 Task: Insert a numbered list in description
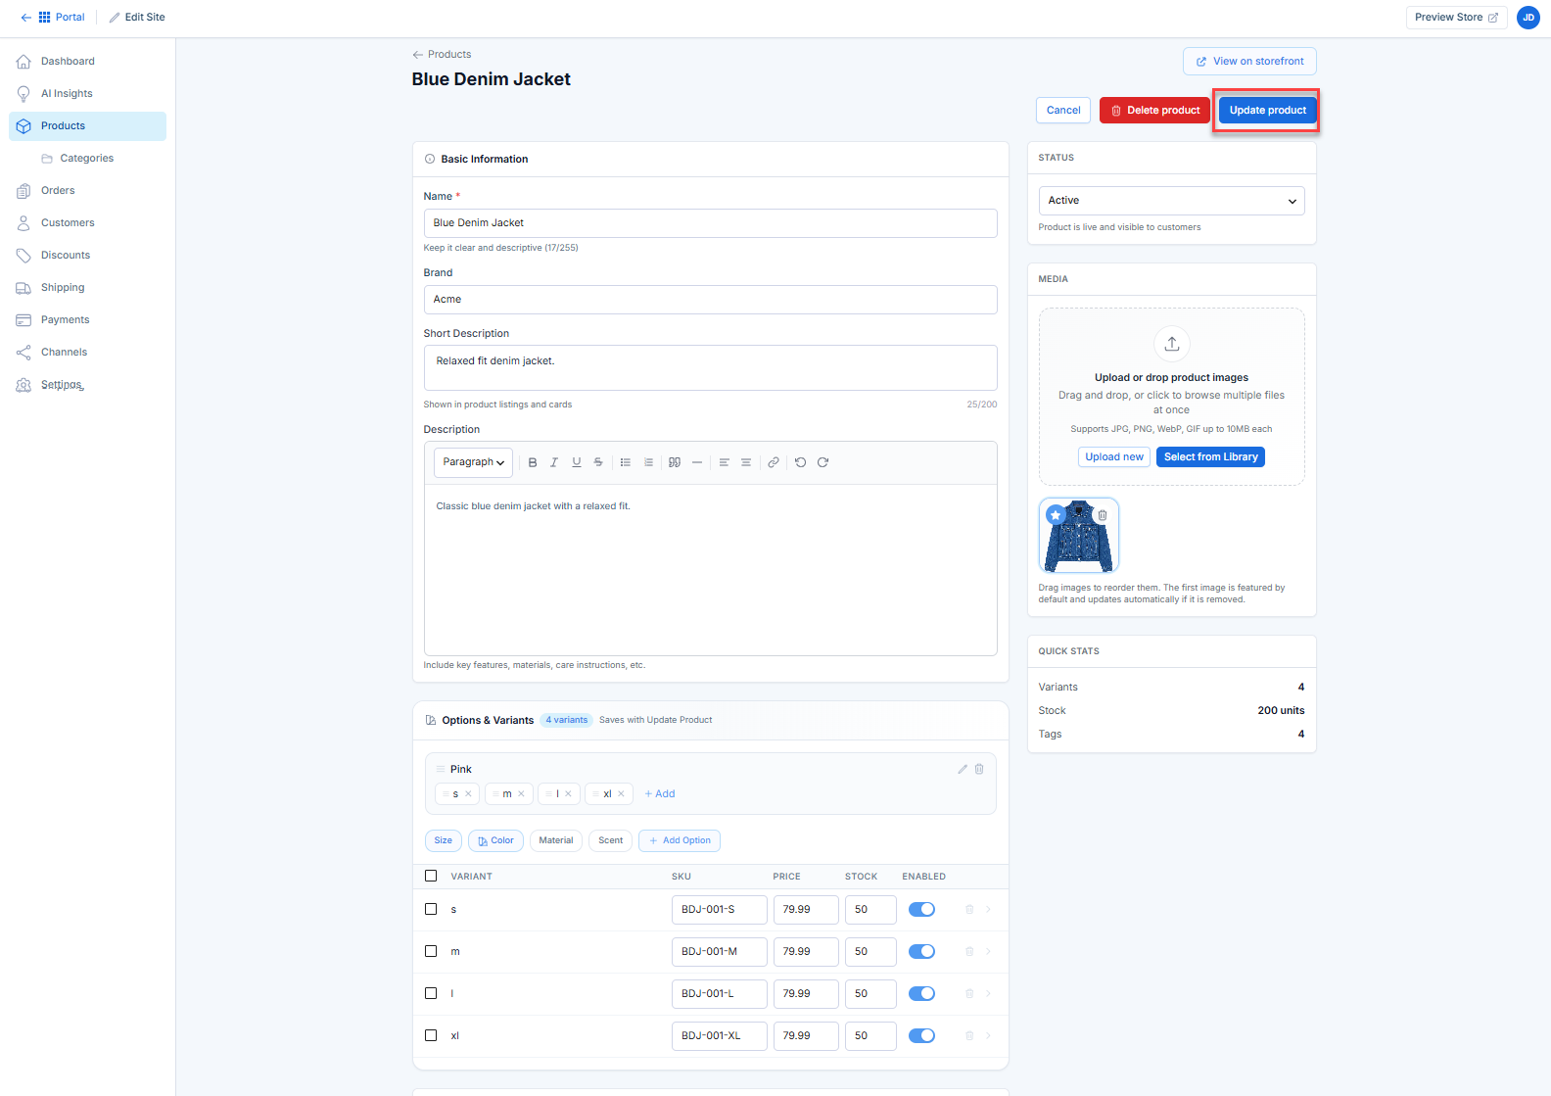648,462
